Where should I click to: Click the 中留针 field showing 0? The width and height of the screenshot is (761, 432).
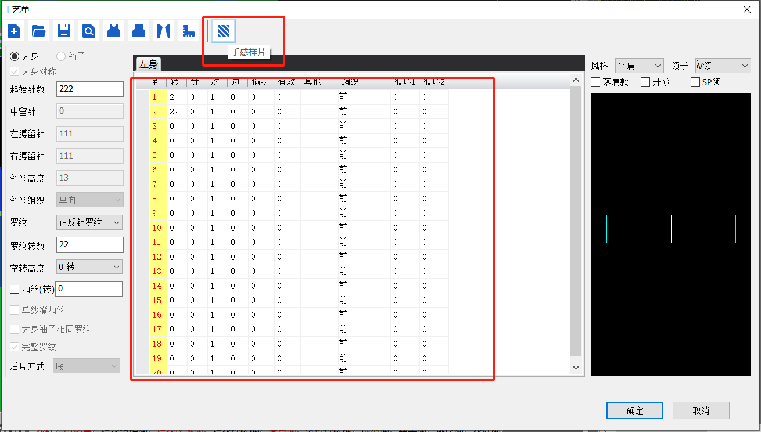point(90,111)
